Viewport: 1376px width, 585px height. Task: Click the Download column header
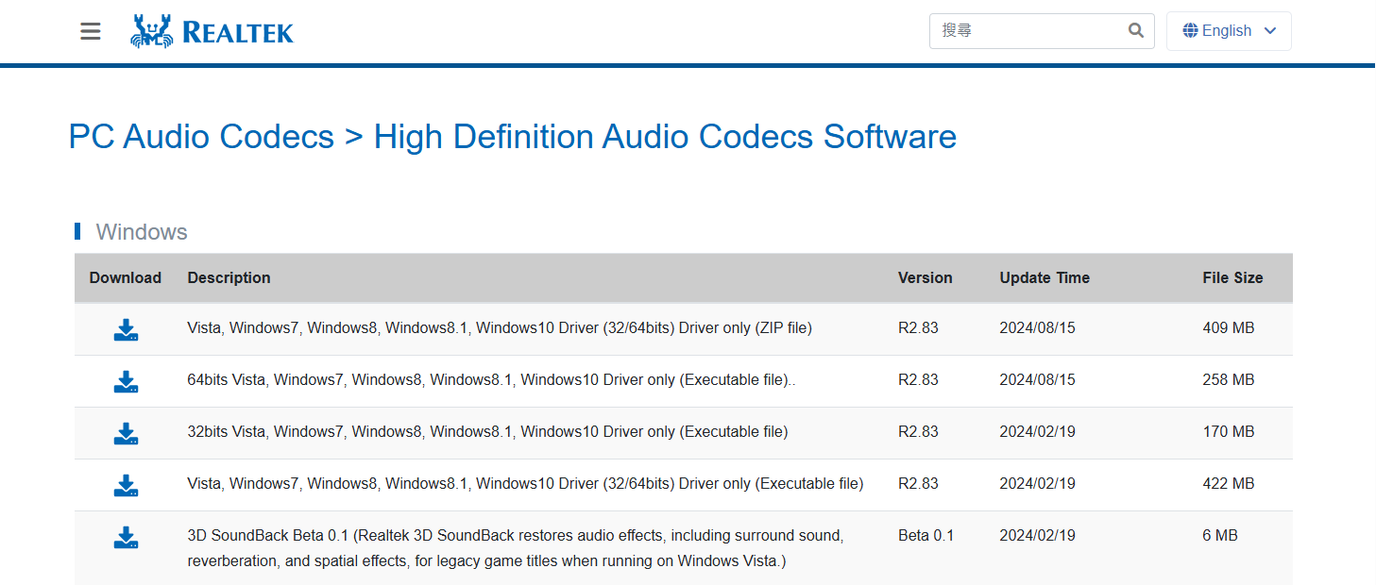(x=126, y=278)
